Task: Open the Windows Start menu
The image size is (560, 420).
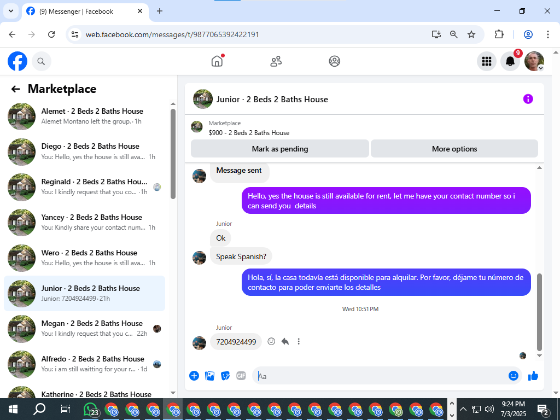Action: click(13, 409)
